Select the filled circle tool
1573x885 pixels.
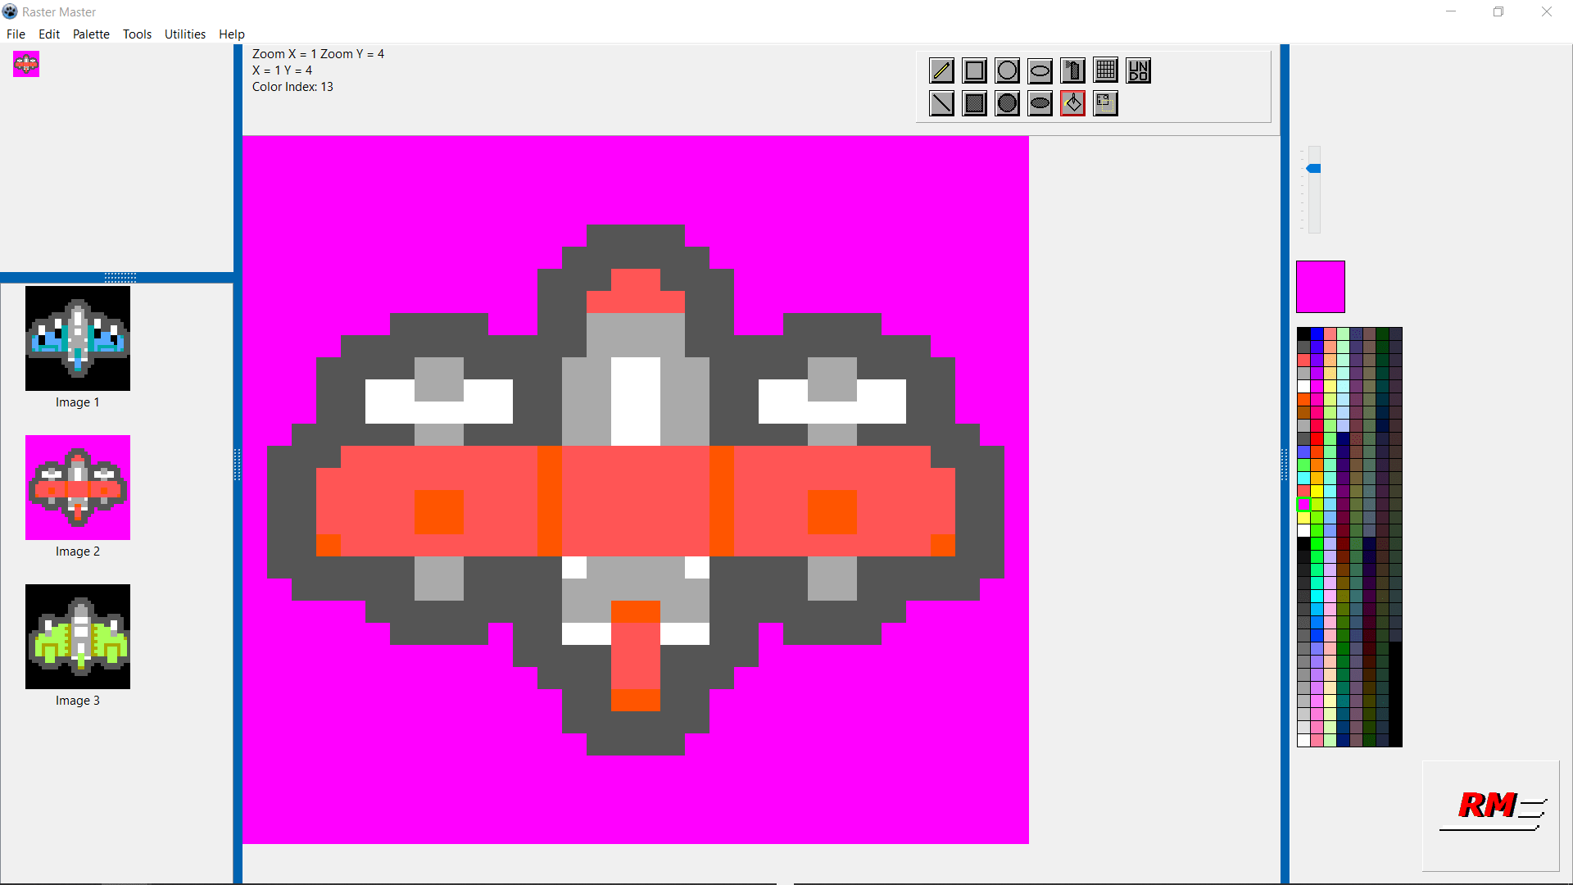click(x=1007, y=103)
